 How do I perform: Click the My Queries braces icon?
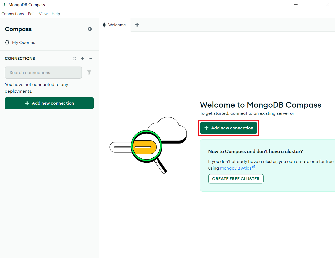[7, 42]
